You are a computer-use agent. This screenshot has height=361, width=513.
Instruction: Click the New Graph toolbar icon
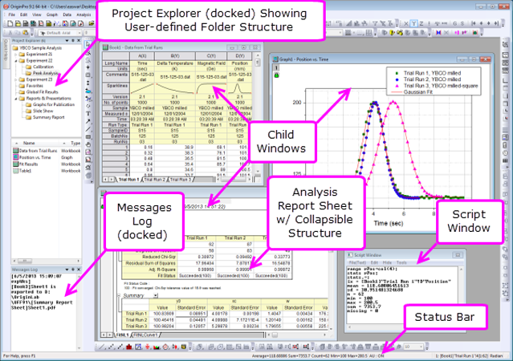(x=41, y=23)
